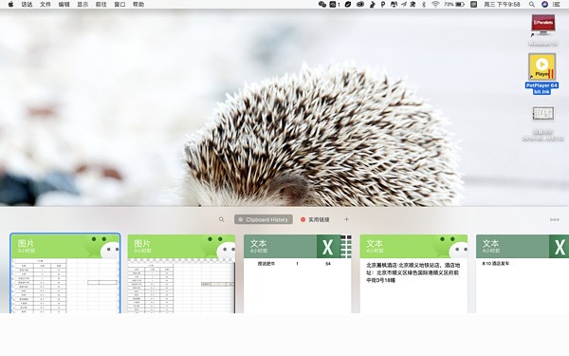569x356 pixels.
Task: Click the clock showing 周三 下午9:58
Action: click(502, 5)
